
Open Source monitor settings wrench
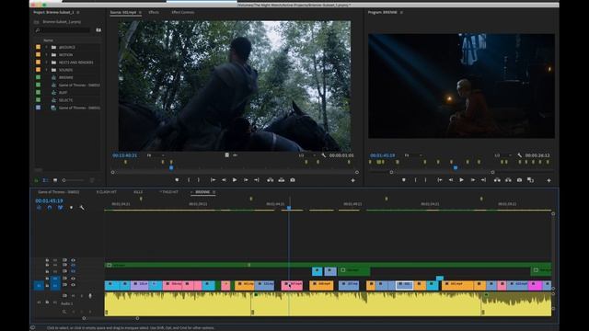323,155
